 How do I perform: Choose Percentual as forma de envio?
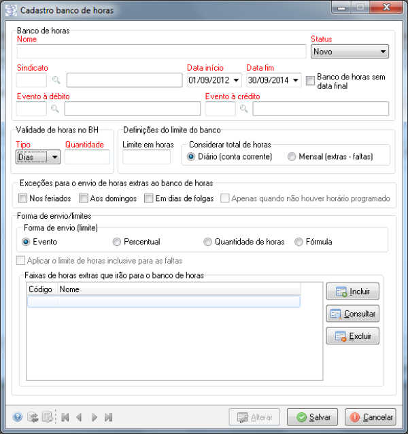[117, 241]
